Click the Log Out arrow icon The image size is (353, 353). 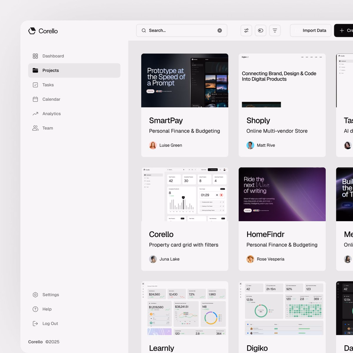[35, 324]
